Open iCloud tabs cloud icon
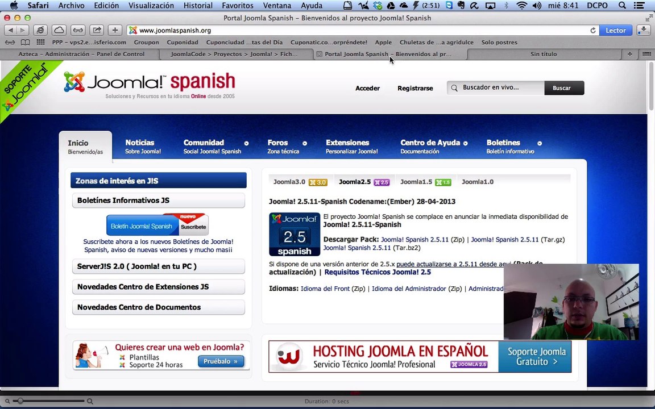Screen dimensions: 655x409 tap(59, 30)
